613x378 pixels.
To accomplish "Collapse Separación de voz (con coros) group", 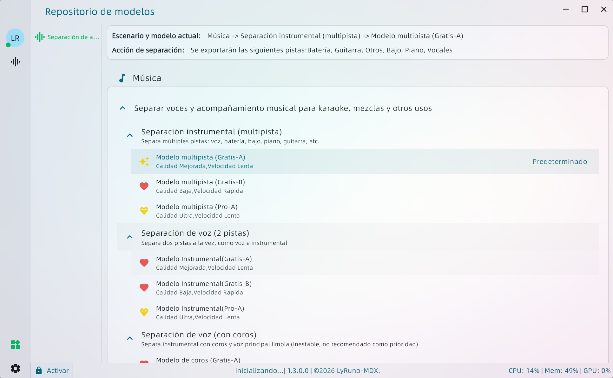I will coord(130,338).
